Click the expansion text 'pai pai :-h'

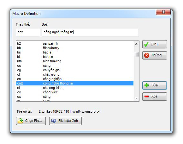click(x=50, y=43)
